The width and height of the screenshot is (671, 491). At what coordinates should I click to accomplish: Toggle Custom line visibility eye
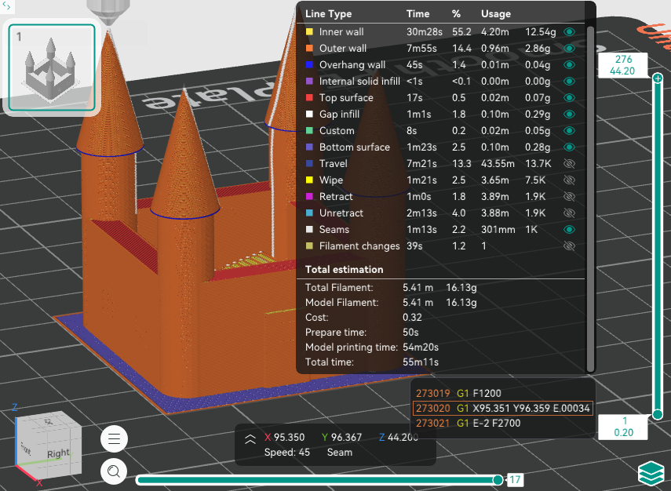569,130
